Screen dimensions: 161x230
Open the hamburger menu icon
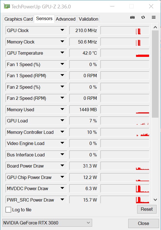tap(154, 17)
